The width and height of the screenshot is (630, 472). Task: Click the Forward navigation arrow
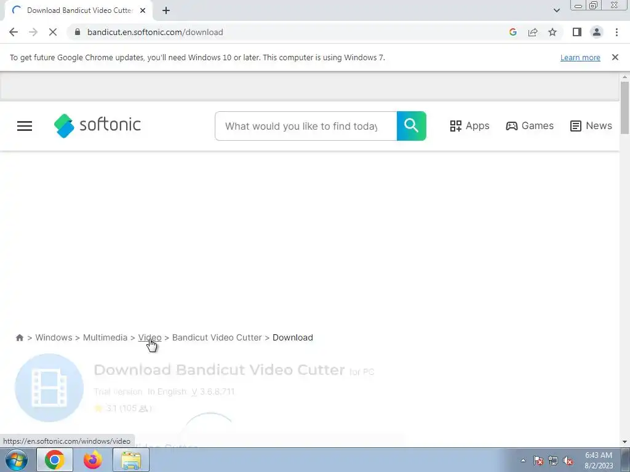pyautogui.click(x=33, y=32)
